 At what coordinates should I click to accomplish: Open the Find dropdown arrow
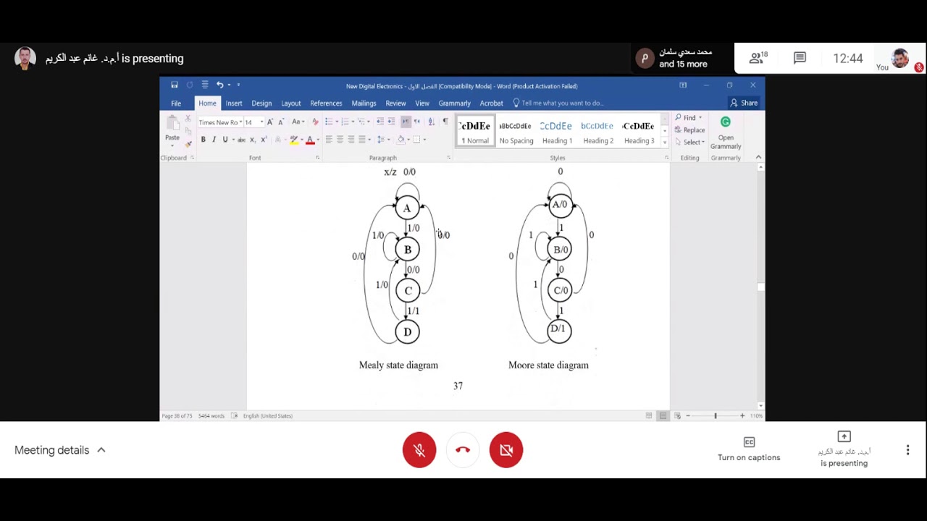pos(700,118)
